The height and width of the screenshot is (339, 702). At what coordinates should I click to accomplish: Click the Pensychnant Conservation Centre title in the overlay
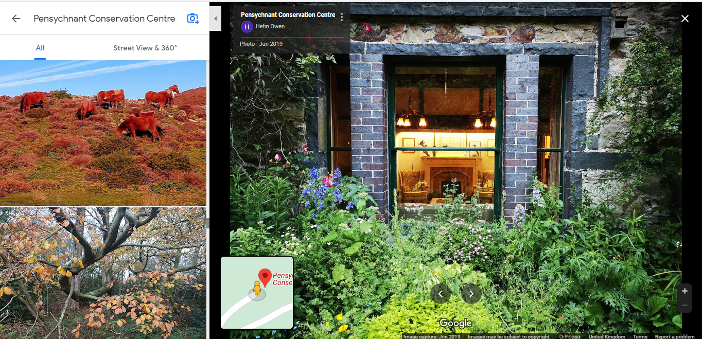(x=288, y=15)
